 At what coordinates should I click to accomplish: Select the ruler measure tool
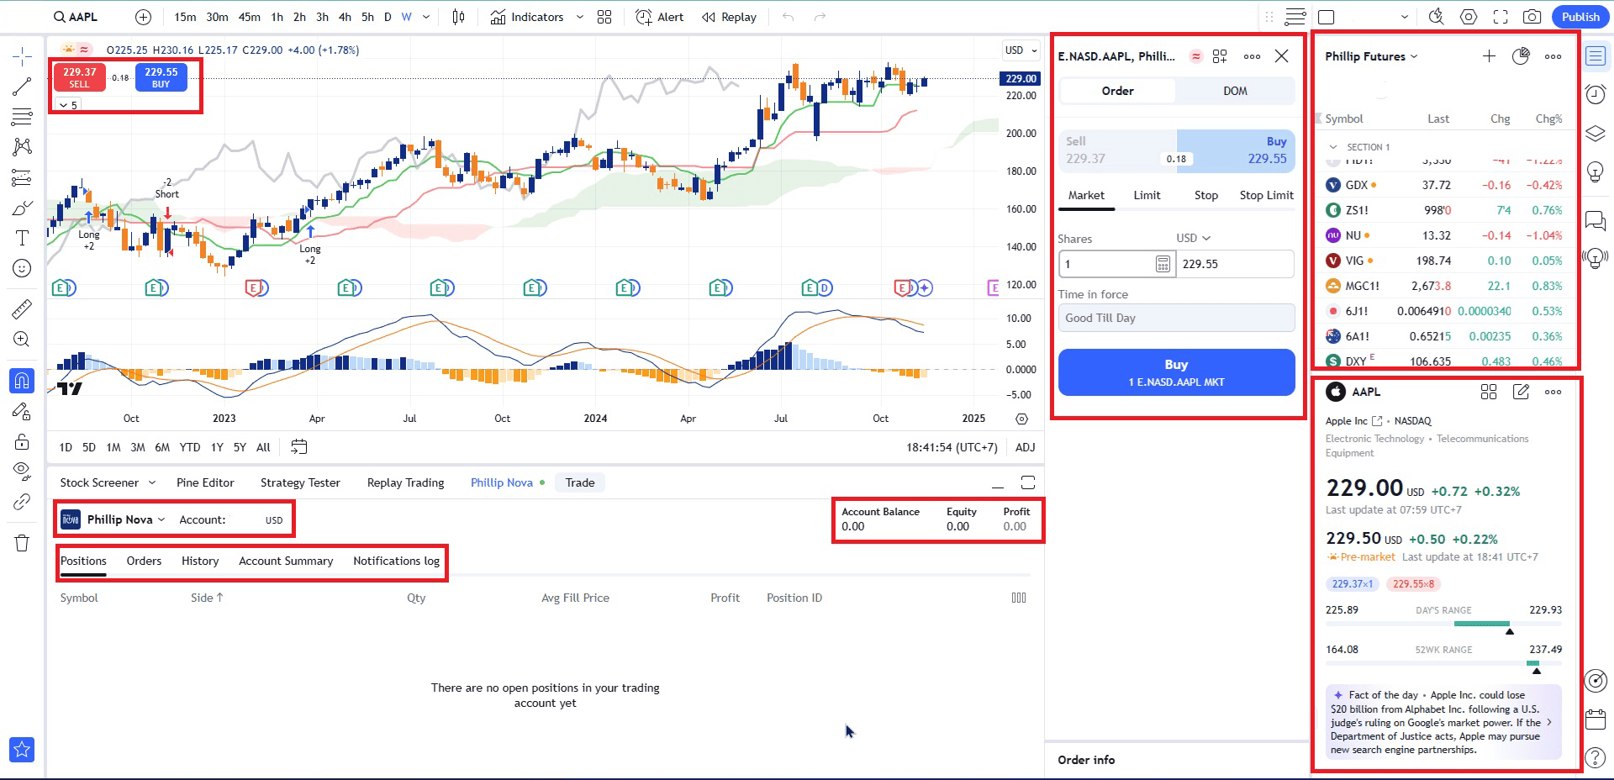pos(22,308)
